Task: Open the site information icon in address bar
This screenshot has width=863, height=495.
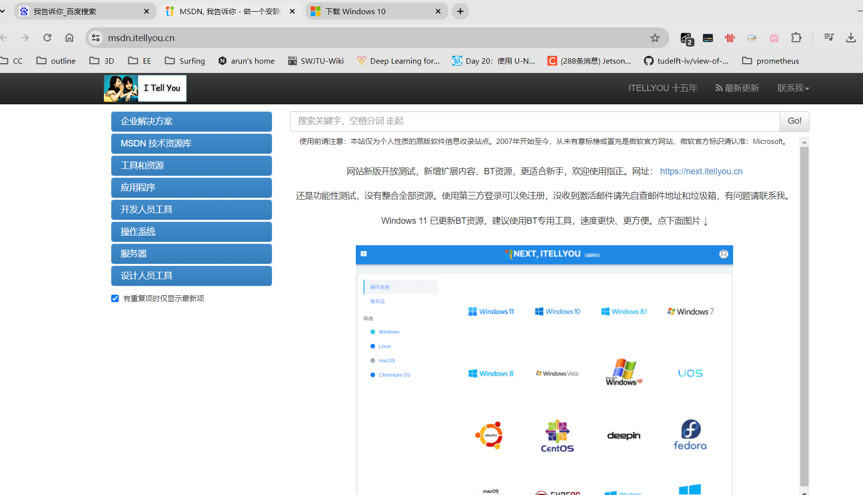Action: (x=96, y=38)
